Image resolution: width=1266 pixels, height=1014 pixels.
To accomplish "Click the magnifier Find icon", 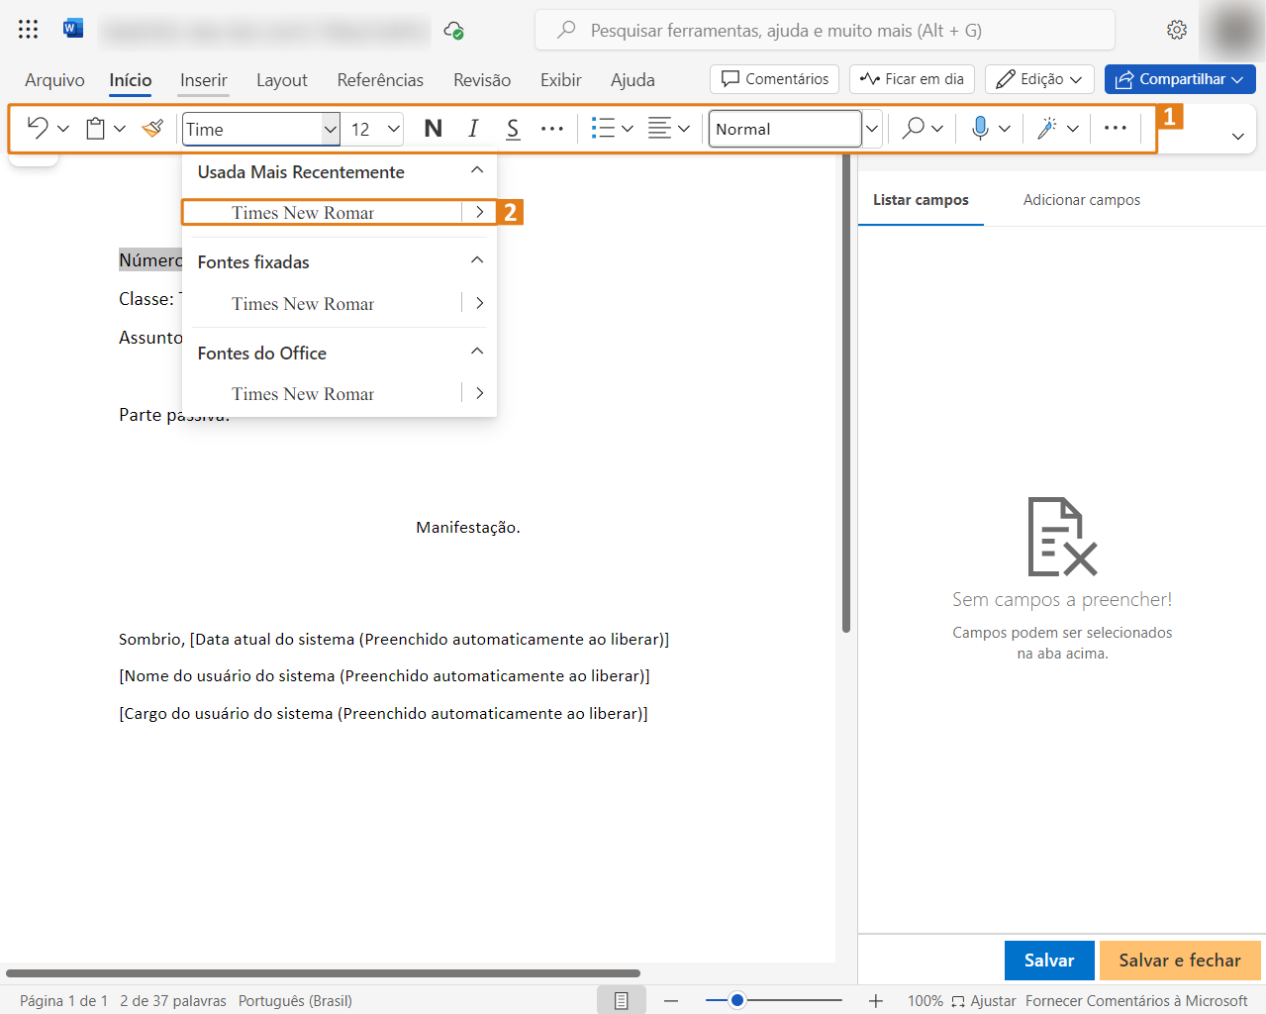I will (x=914, y=128).
